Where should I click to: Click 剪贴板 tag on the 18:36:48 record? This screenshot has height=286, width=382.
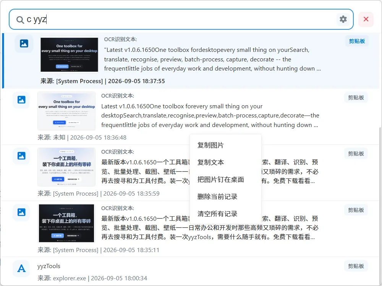[356, 98]
